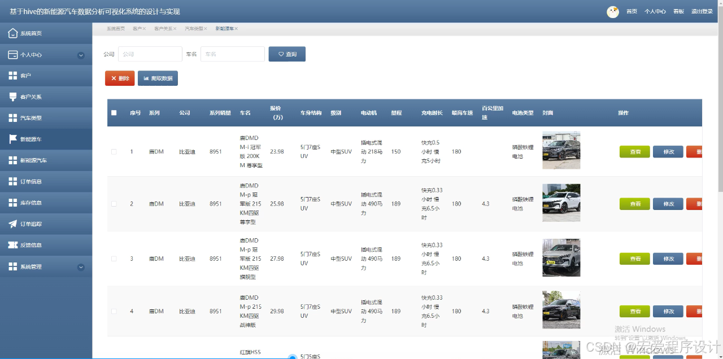Click the 新能源车 flag icon in sidebar
This screenshot has height=359, width=723.
12,139
